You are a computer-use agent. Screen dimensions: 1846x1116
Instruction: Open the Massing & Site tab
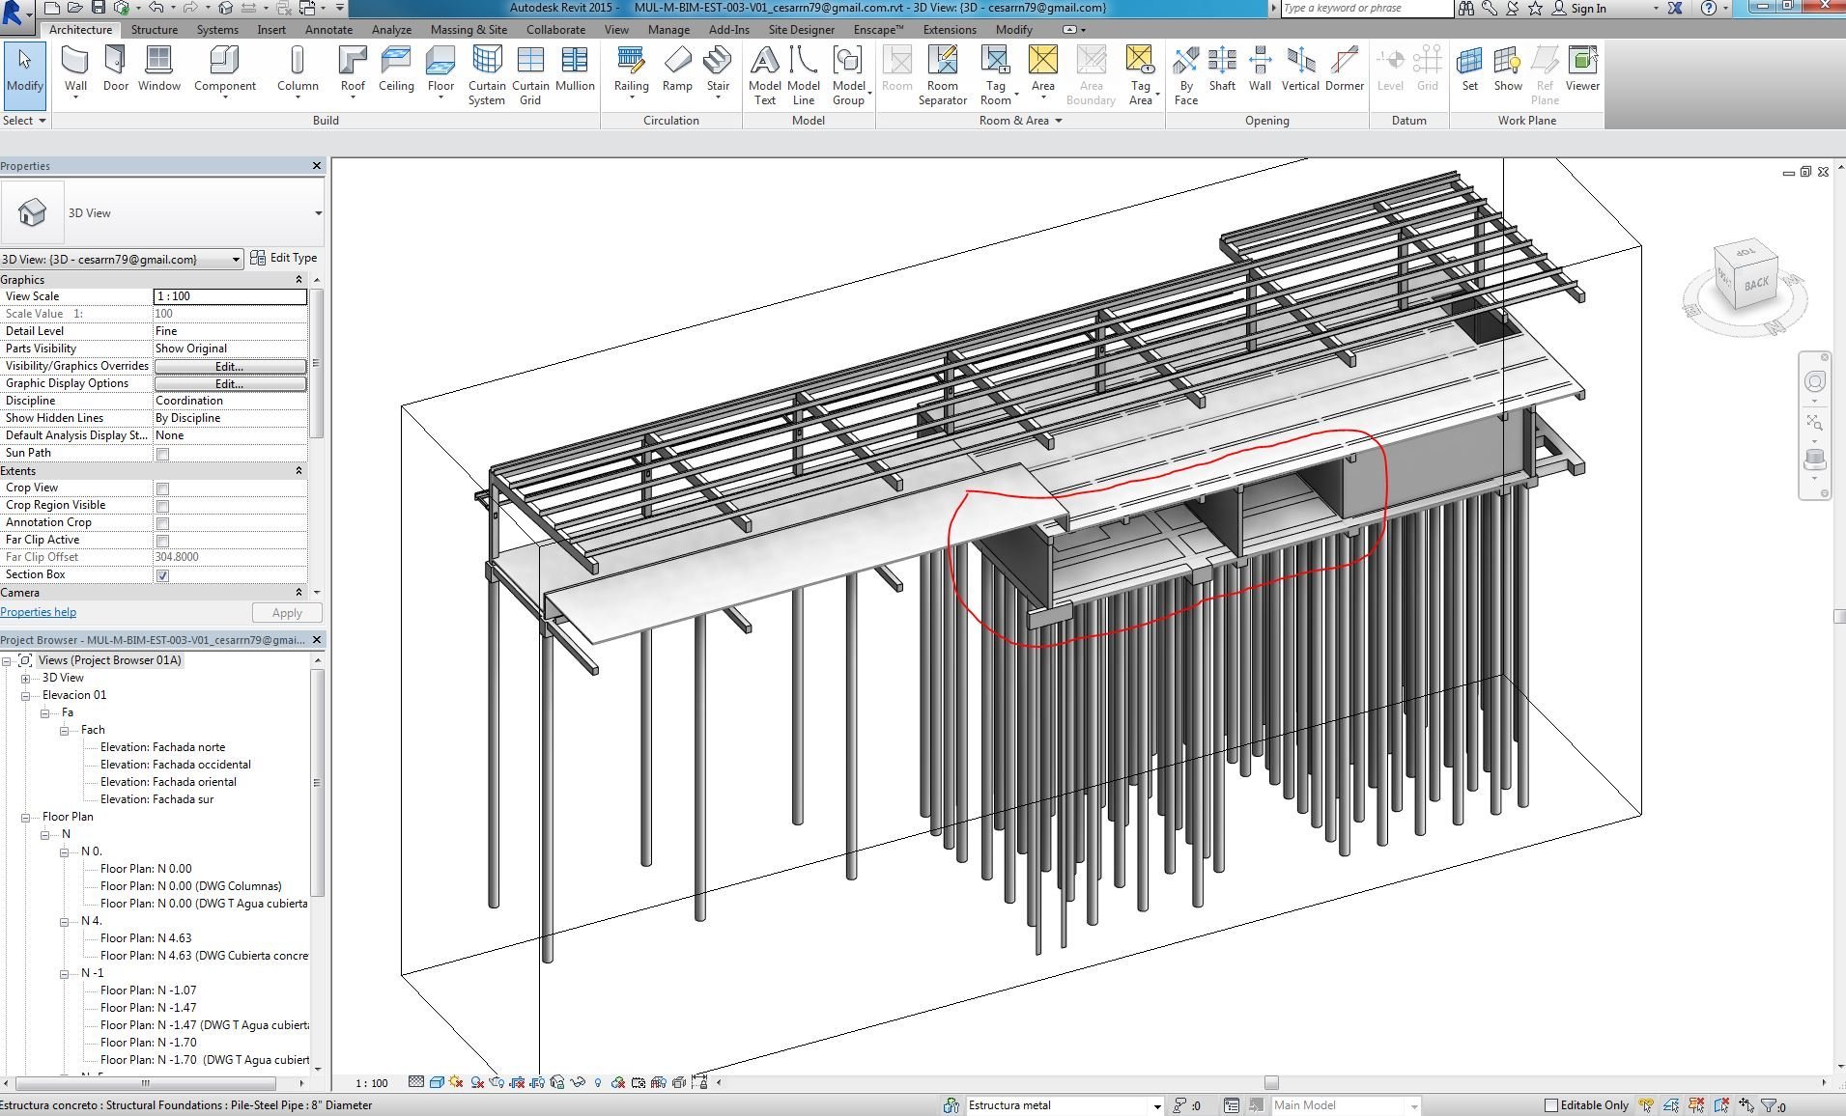[469, 30]
